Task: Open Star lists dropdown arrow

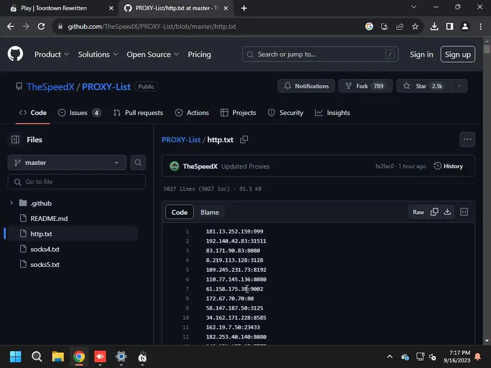Action: 459,86
